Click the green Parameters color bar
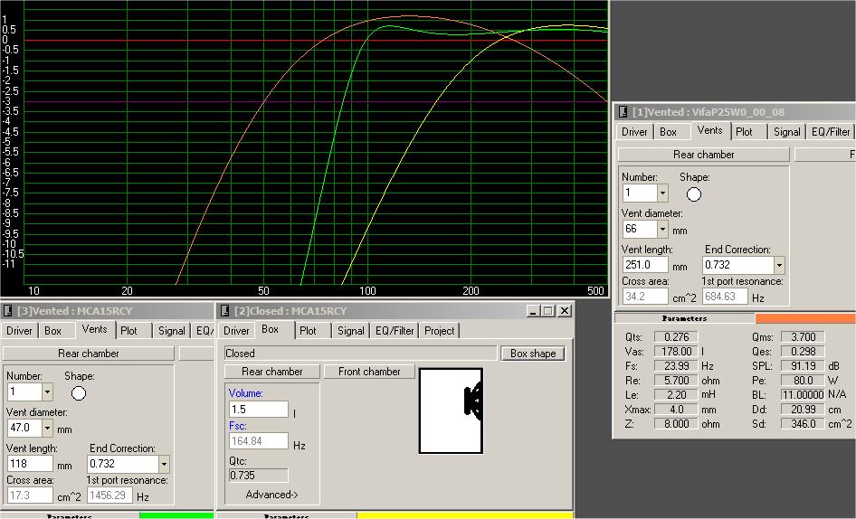 point(176,515)
